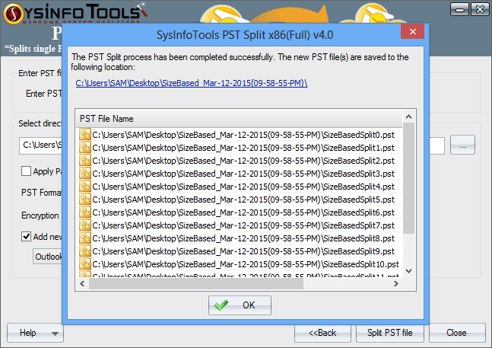Click the horizontal scroll-left arrow
This screenshot has width=492, height=348.
tap(82, 283)
